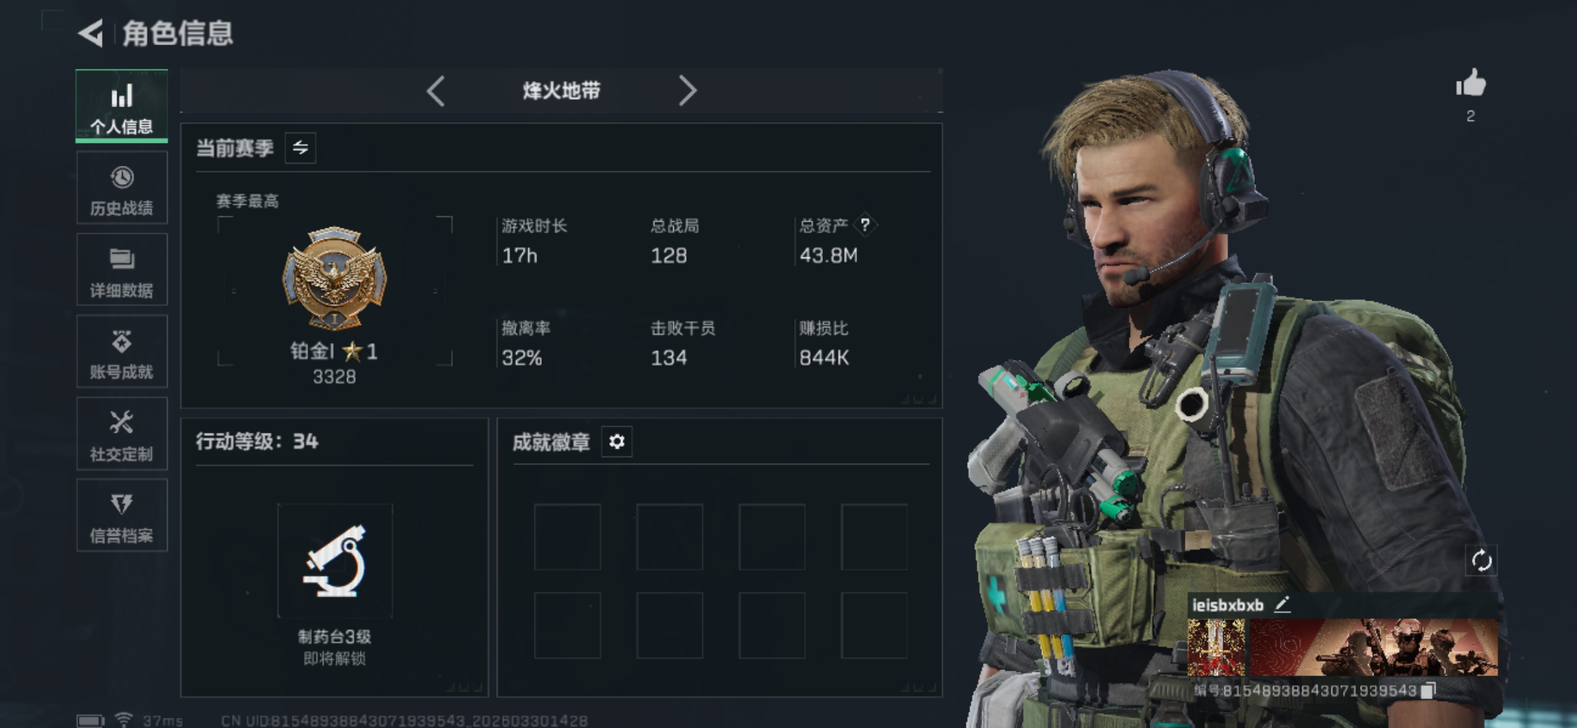
Task: Open the 社交定制 tab
Action: point(122,433)
